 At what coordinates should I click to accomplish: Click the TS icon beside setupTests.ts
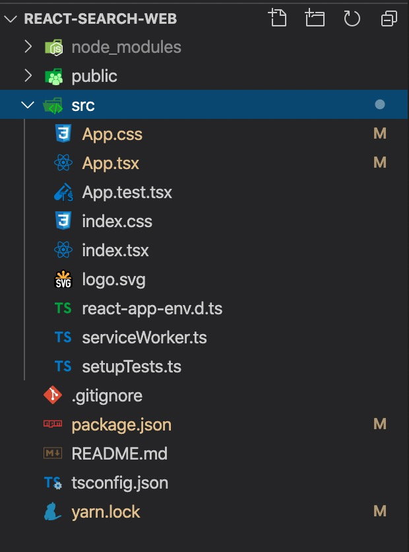[63, 366]
